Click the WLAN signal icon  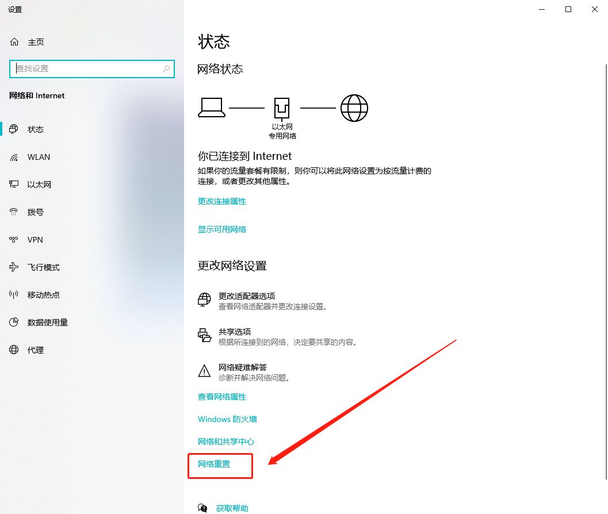point(14,157)
